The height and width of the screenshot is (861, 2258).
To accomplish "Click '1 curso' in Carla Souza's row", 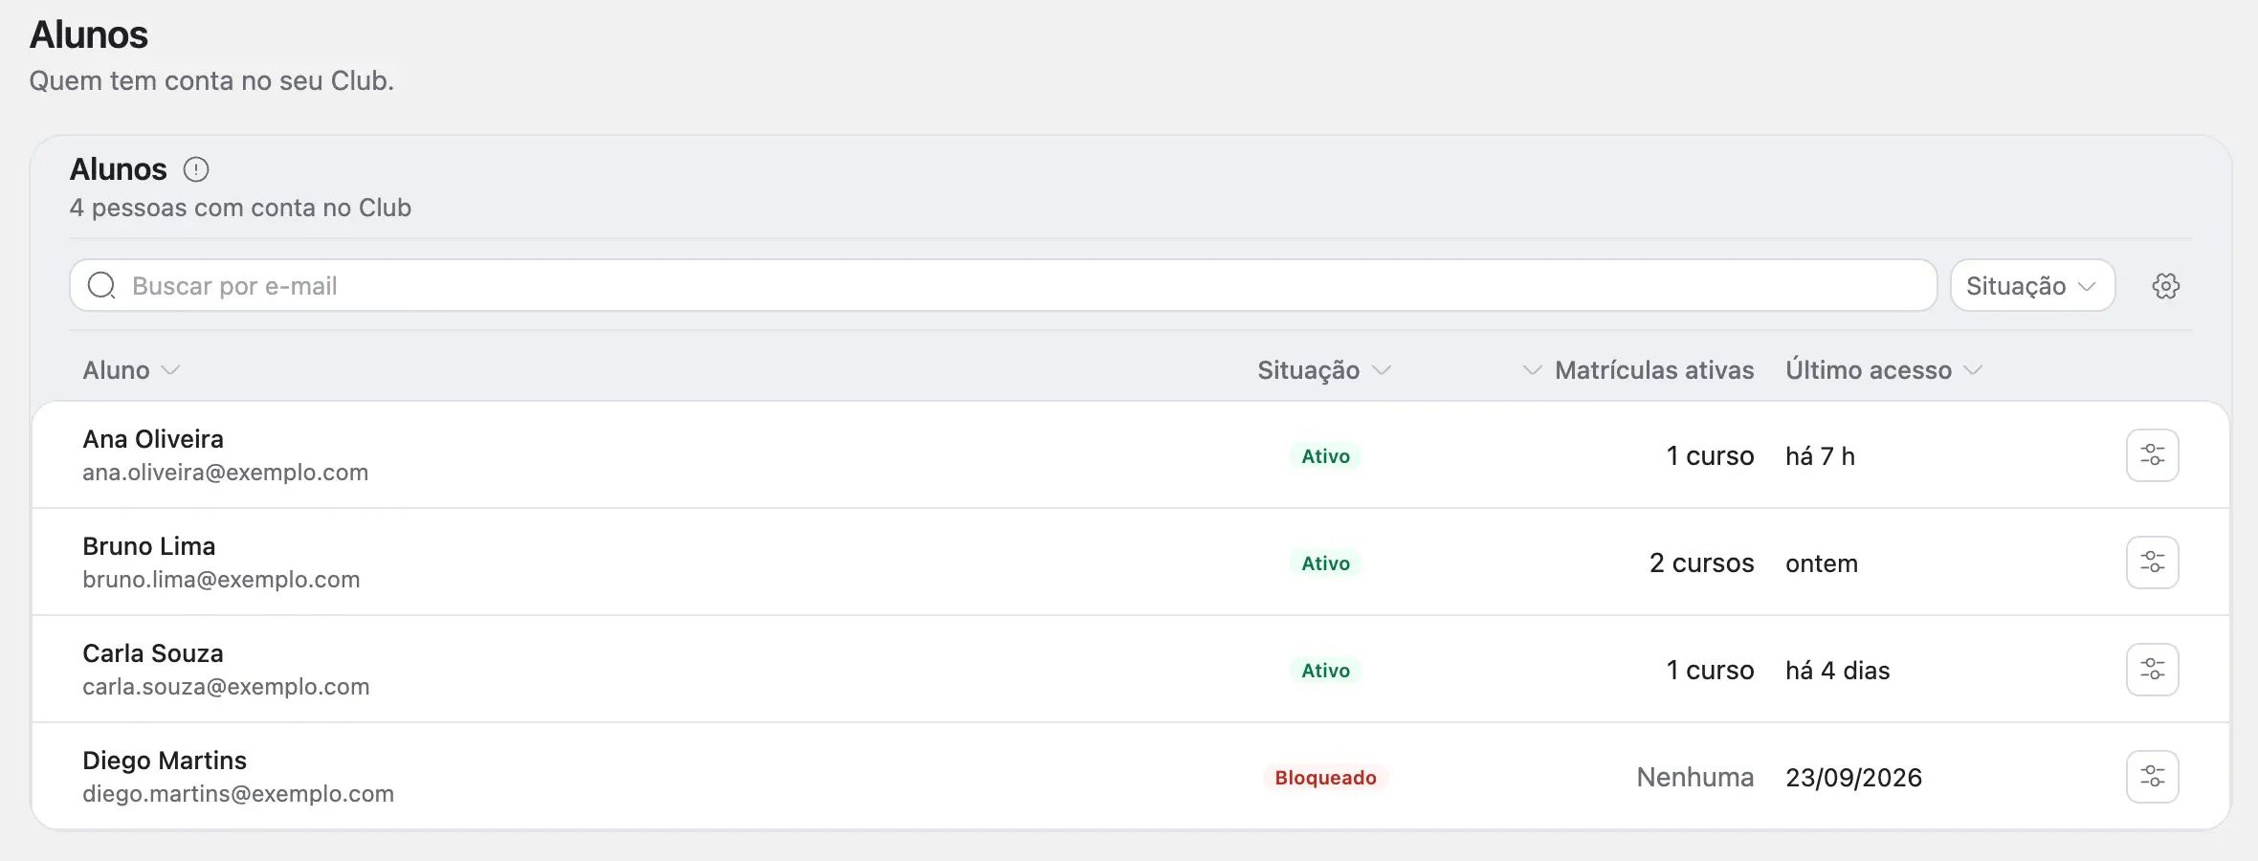I will tap(1710, 670).
